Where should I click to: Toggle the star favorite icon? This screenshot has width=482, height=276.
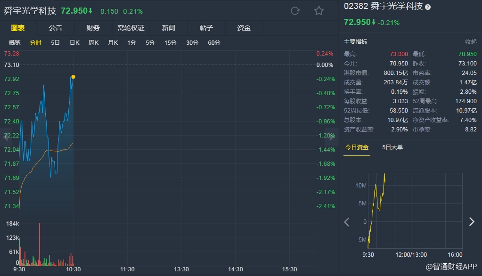pos(319,11)
